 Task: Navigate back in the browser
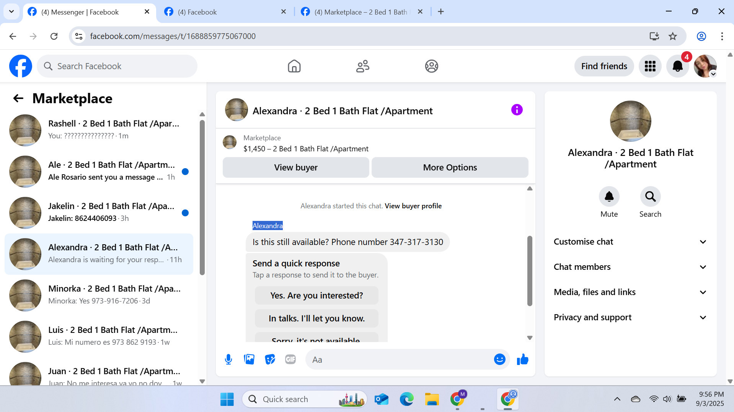tap(13, 36)
